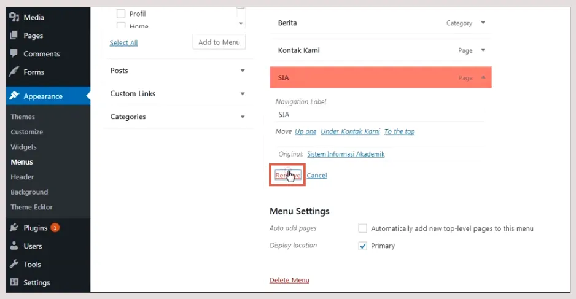576x299 pixels.
Task: Click the Media icon in sidebar
Action: [x=14, y=17]
